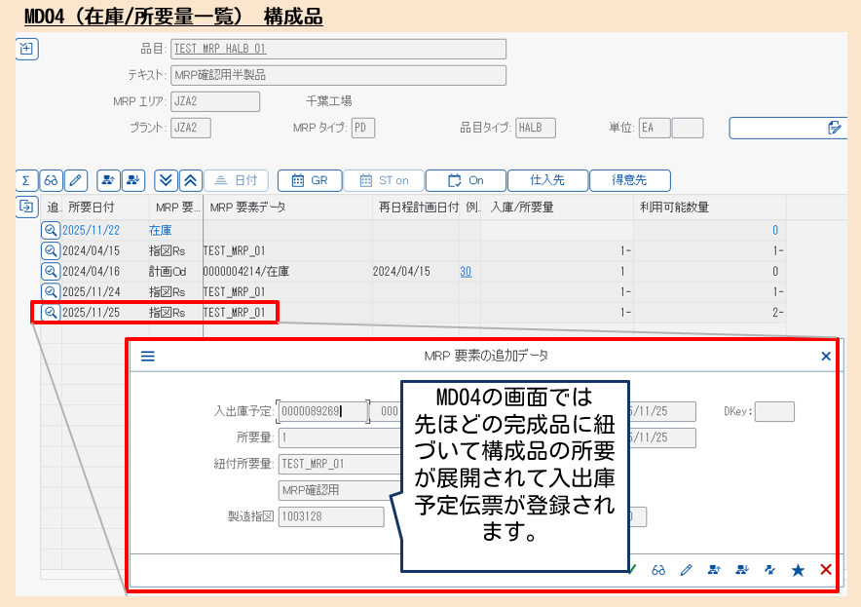Click the pencil icon in the MRP dialog footer
This screenshot has width=861, height=607.
686,569
